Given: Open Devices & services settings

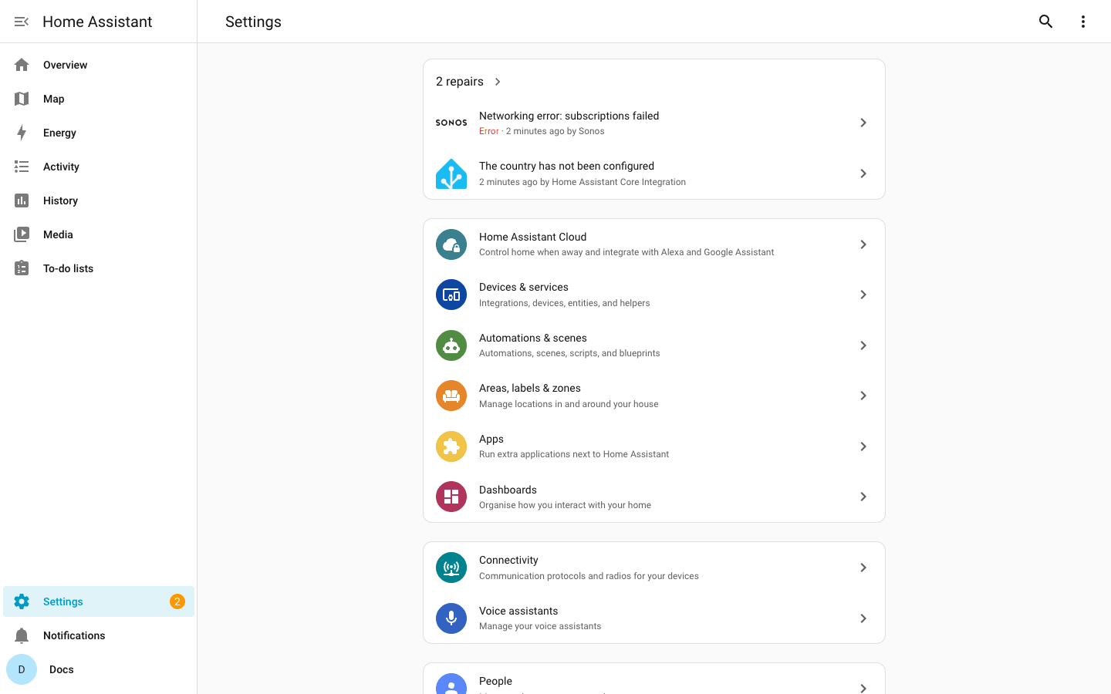Looking at the screenshot, I should 654,295.
